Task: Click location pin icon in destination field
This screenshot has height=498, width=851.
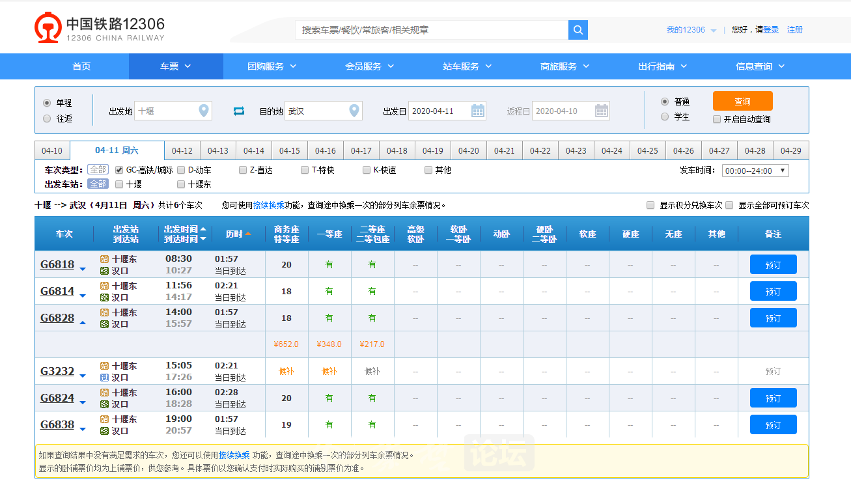Action: click(354, 111)
